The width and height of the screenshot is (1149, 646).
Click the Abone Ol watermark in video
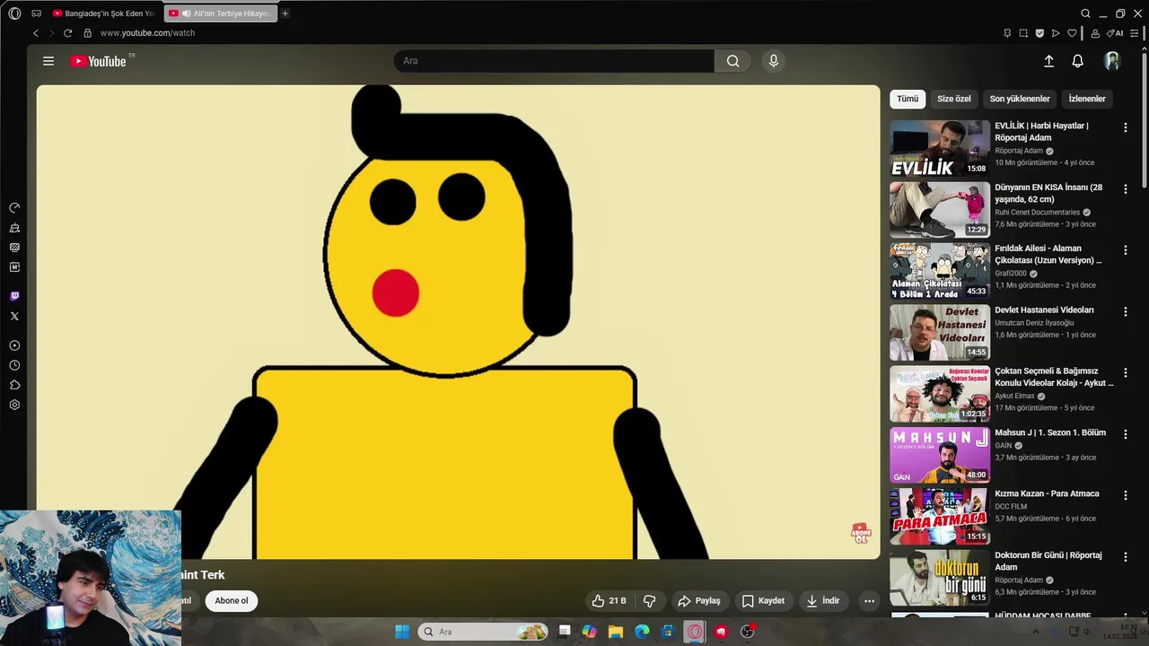tap(860, 533)
